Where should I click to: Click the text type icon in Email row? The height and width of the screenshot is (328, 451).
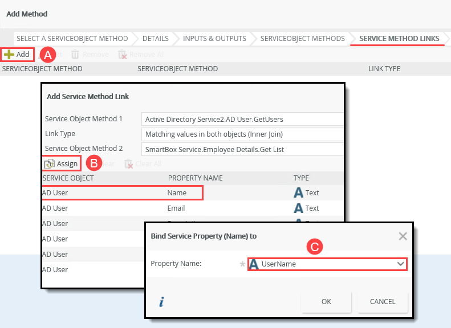[298, 208]
